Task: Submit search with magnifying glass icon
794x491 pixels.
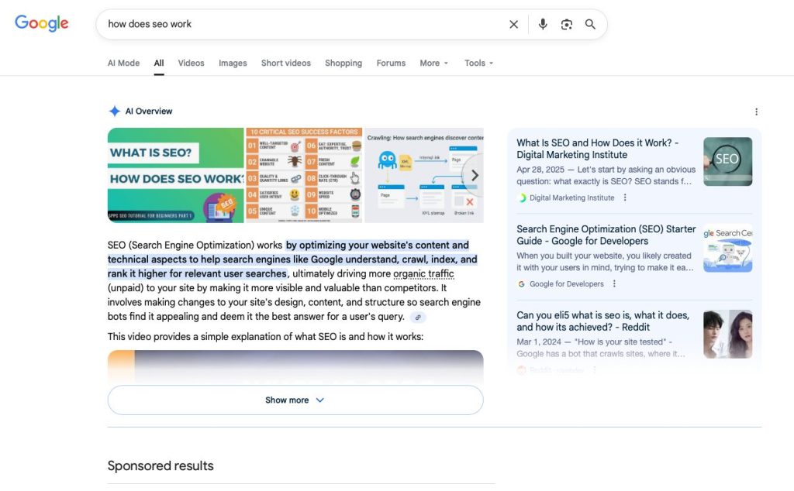Action: click(590, 24)
